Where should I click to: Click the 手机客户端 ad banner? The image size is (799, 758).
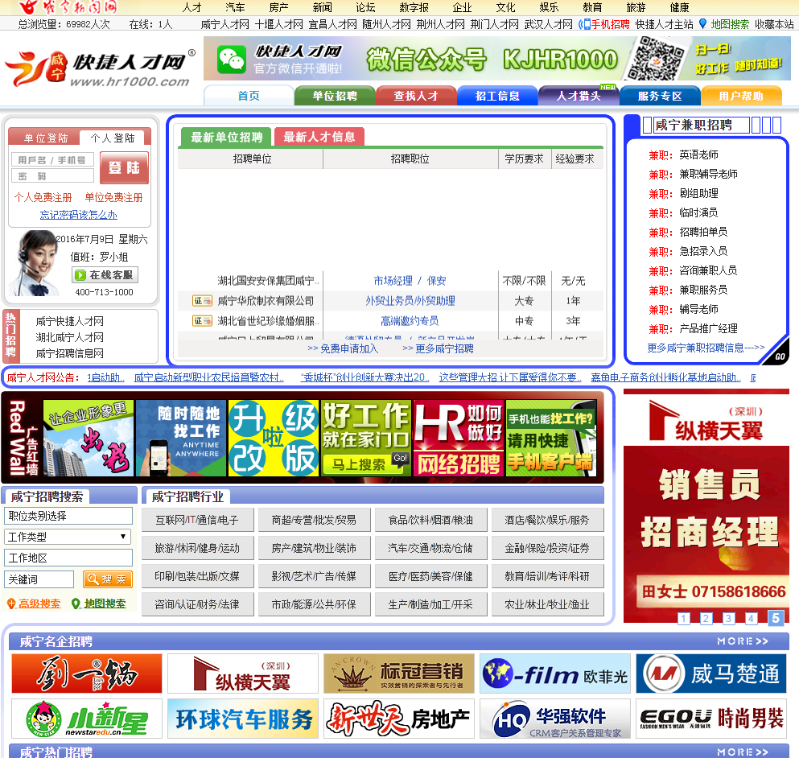(x=551, y=438)
